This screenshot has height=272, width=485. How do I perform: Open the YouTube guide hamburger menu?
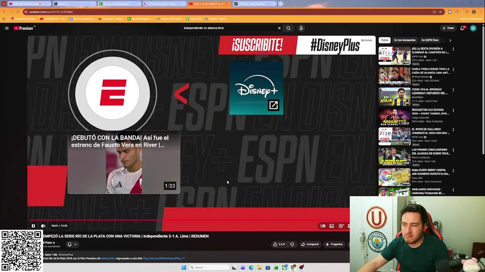[6, 28]
